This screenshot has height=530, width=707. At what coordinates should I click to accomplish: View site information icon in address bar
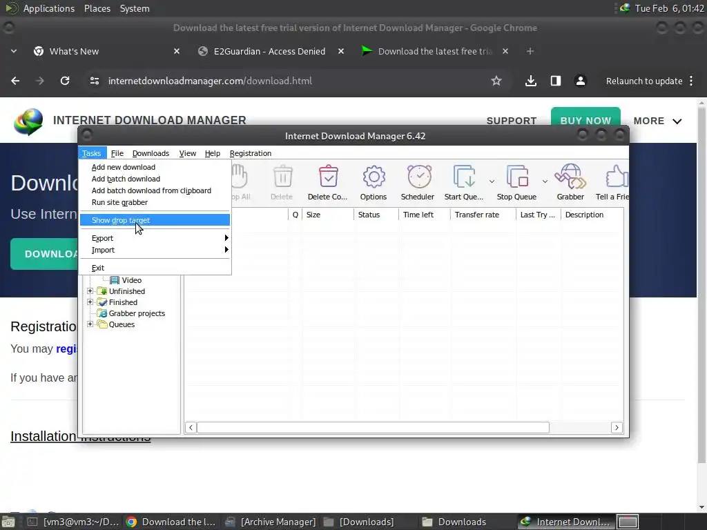click(95, 81)
